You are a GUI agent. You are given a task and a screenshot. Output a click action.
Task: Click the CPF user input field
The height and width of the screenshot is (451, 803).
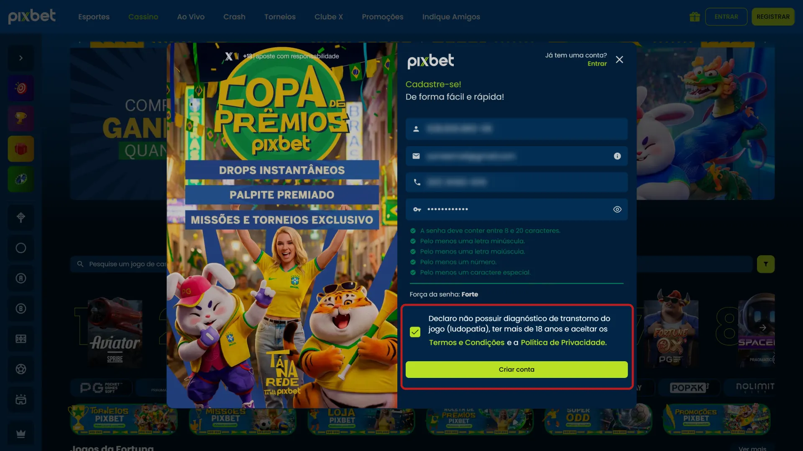(x=517, y=129)
